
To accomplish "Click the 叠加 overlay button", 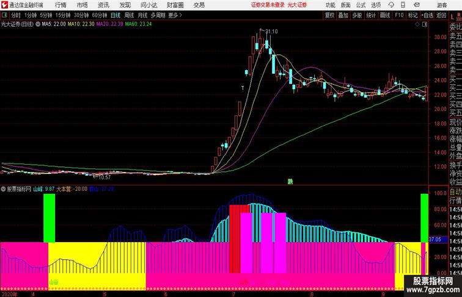I will pos(343,15).
